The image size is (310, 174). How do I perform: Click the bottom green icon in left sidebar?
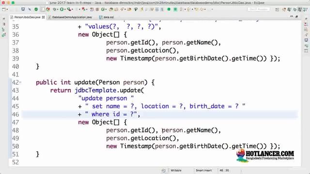point(3,35)
